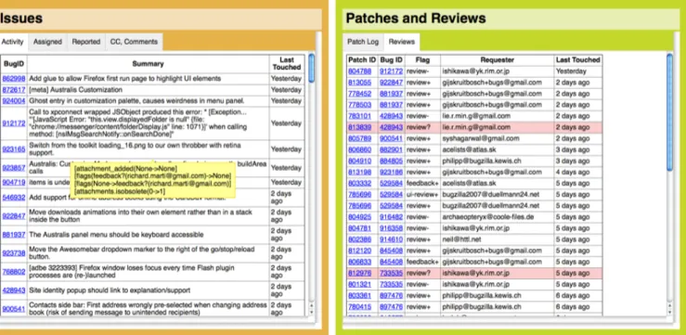The width and height of the screenshot is (686, 335).
Task: Select 'Site identity popup should link to explanation/support'
Action: [x=110, y=290]
